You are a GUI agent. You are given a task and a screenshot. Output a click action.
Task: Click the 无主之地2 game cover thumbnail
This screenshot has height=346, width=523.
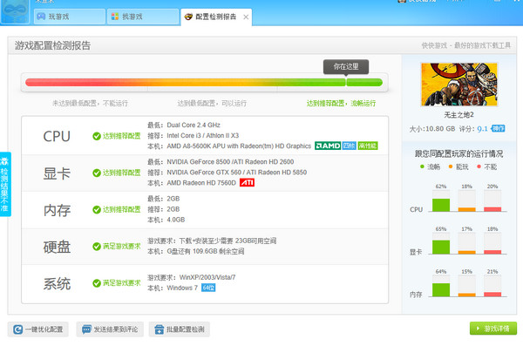459,85
